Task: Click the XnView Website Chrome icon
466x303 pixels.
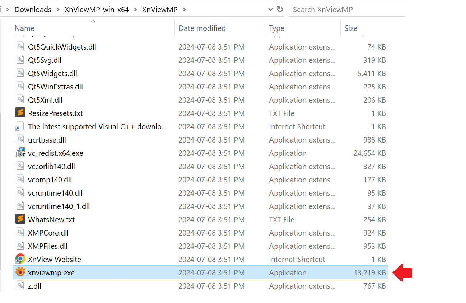Action: click(x=20, y=259)
